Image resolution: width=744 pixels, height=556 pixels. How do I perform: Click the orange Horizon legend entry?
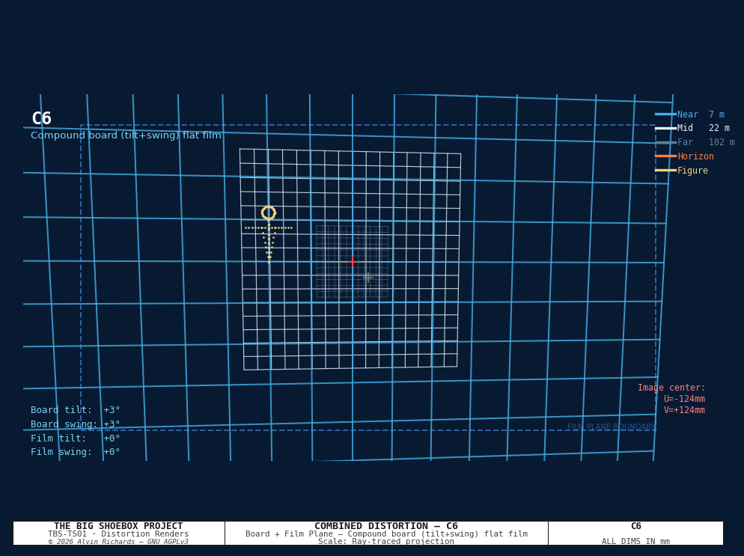684,156
